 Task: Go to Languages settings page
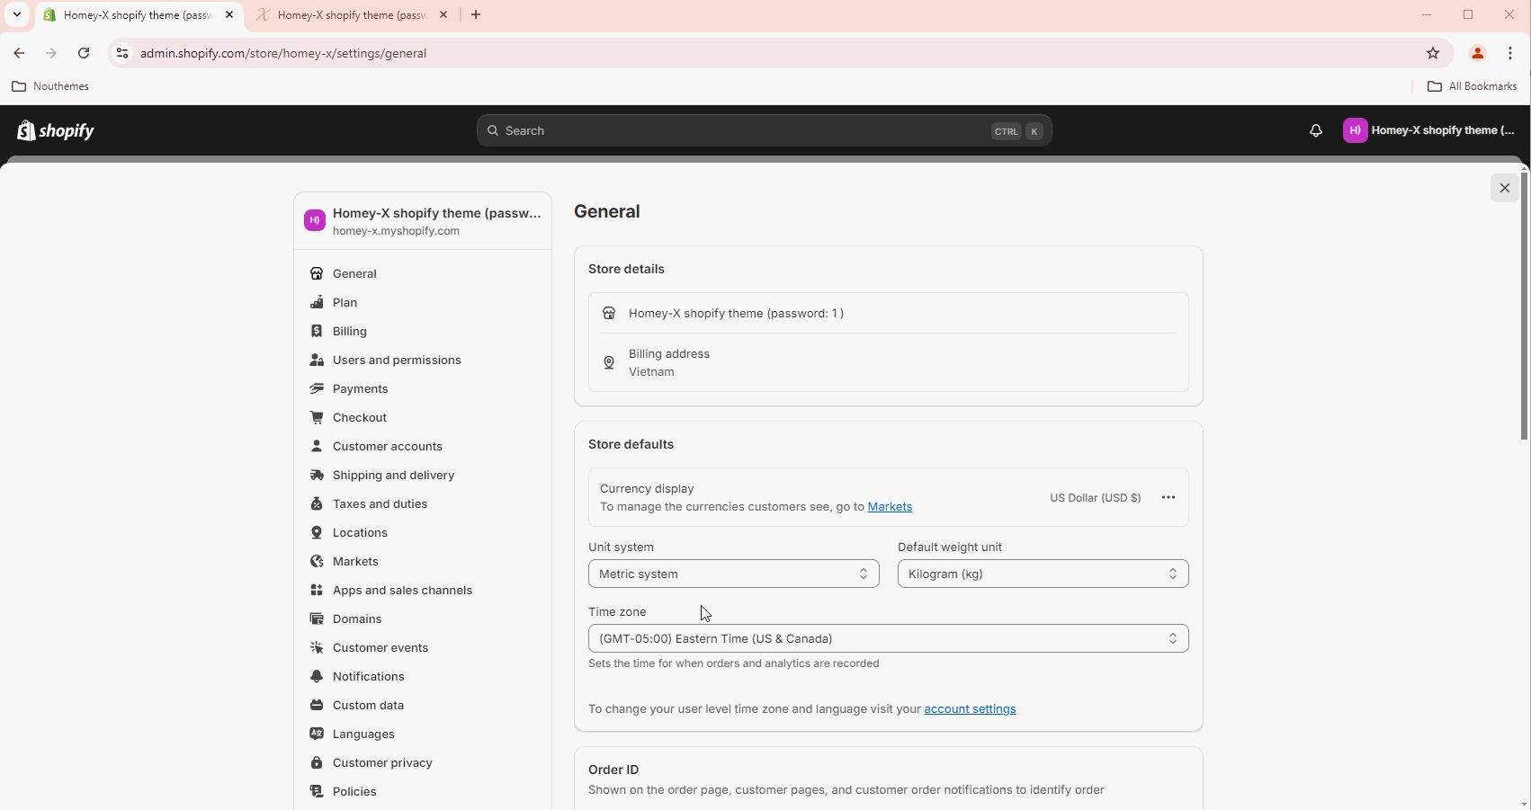coord(363,734)
